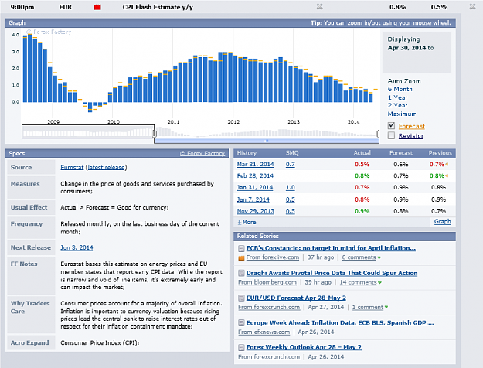Click the 0.5 SMQ value for Nov 29
This screenshot has height=368, width=483.
(290, 211)
